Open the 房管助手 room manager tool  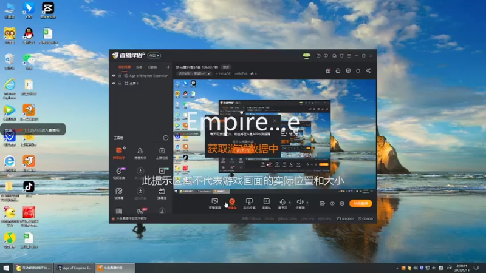point(140,153)
